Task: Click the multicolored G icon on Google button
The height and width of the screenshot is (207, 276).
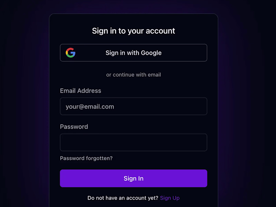Action: [71, 53]
